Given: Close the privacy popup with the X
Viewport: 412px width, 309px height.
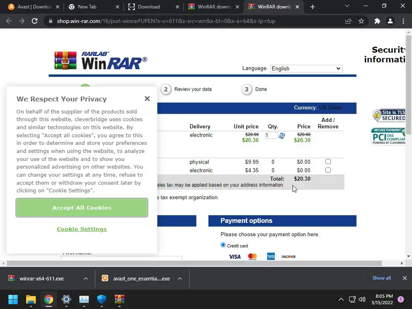Looking at the screenshot, I should 147,99.
